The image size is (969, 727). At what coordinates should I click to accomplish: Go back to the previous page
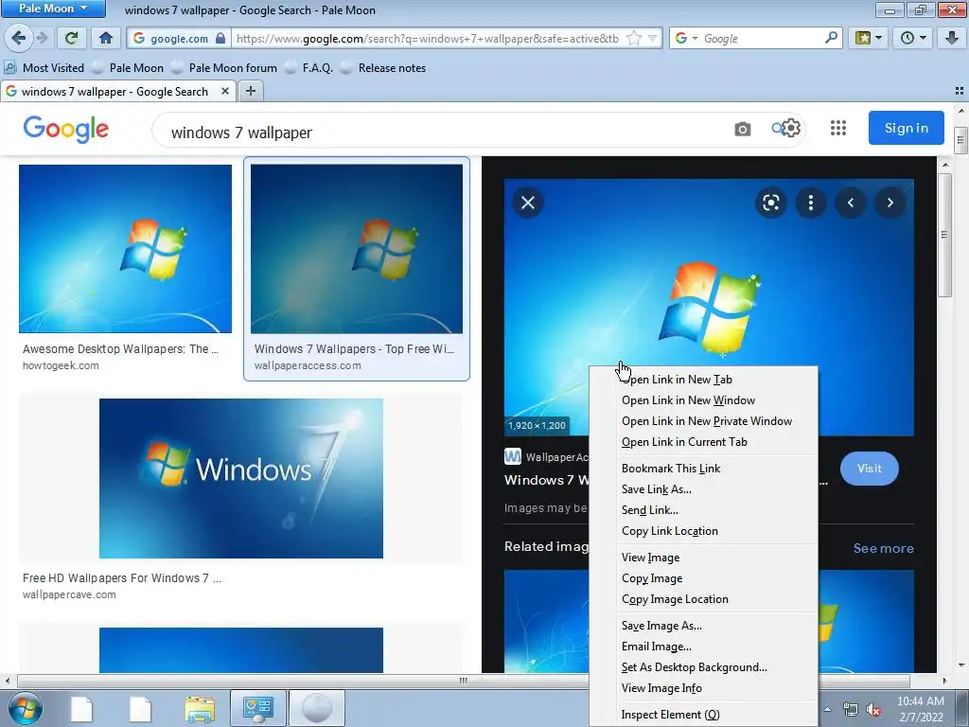click(18, 38)
